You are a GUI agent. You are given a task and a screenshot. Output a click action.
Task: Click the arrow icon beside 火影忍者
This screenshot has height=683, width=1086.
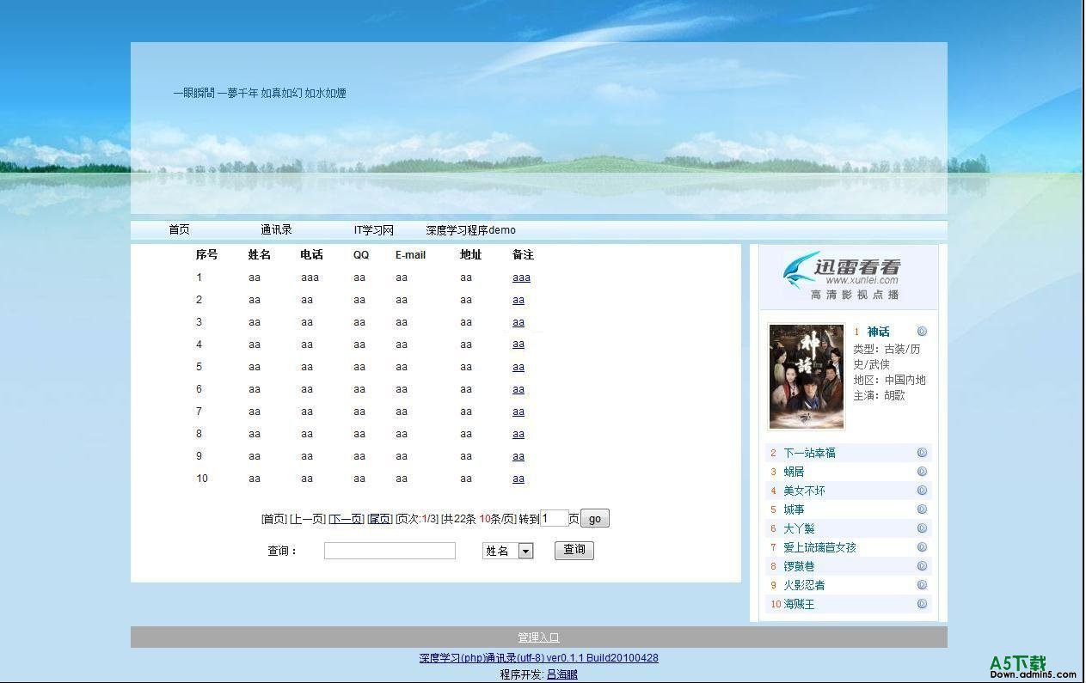click(922, 585)
